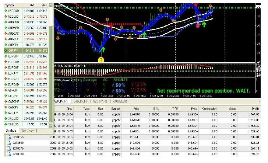Click the chart tabs scroll-left arrow

point(259,101)
